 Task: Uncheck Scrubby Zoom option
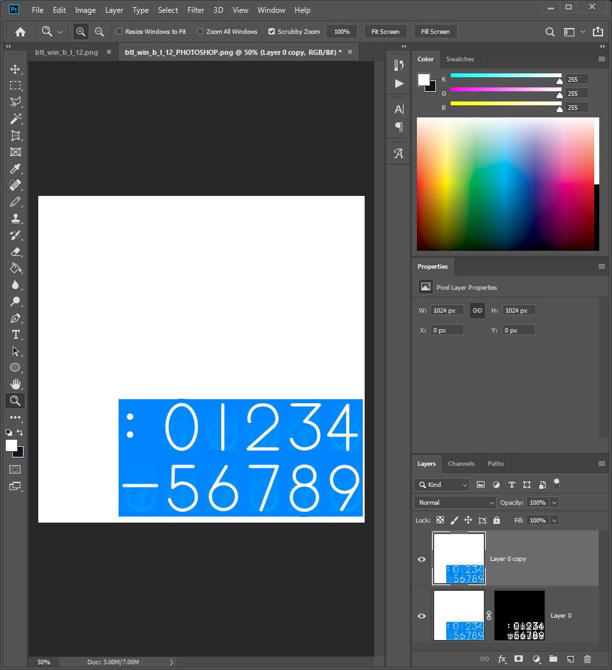(x=272, y=31)
